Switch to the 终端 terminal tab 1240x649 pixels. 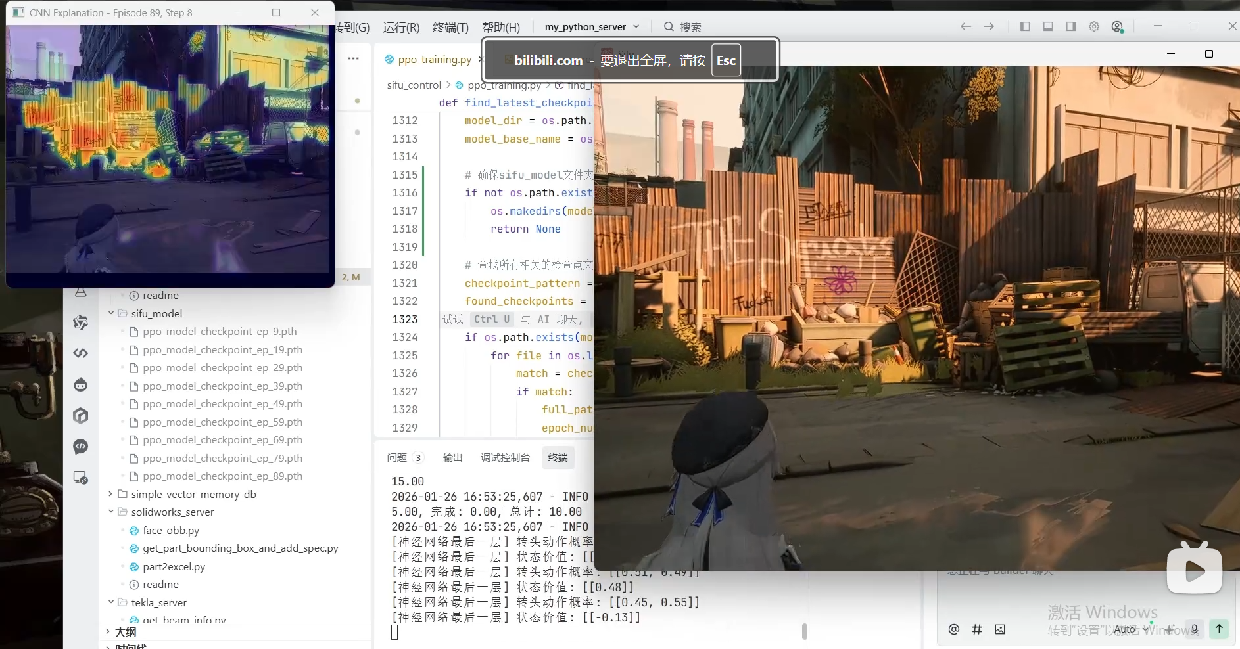(x=558, y=458)
